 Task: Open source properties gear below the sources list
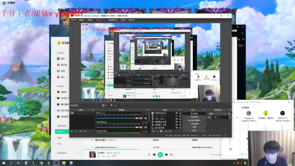pos(161,131)
